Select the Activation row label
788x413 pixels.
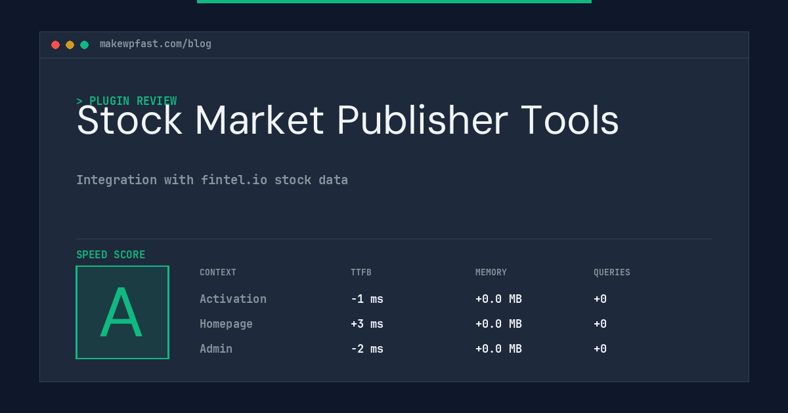coord(233,299)
